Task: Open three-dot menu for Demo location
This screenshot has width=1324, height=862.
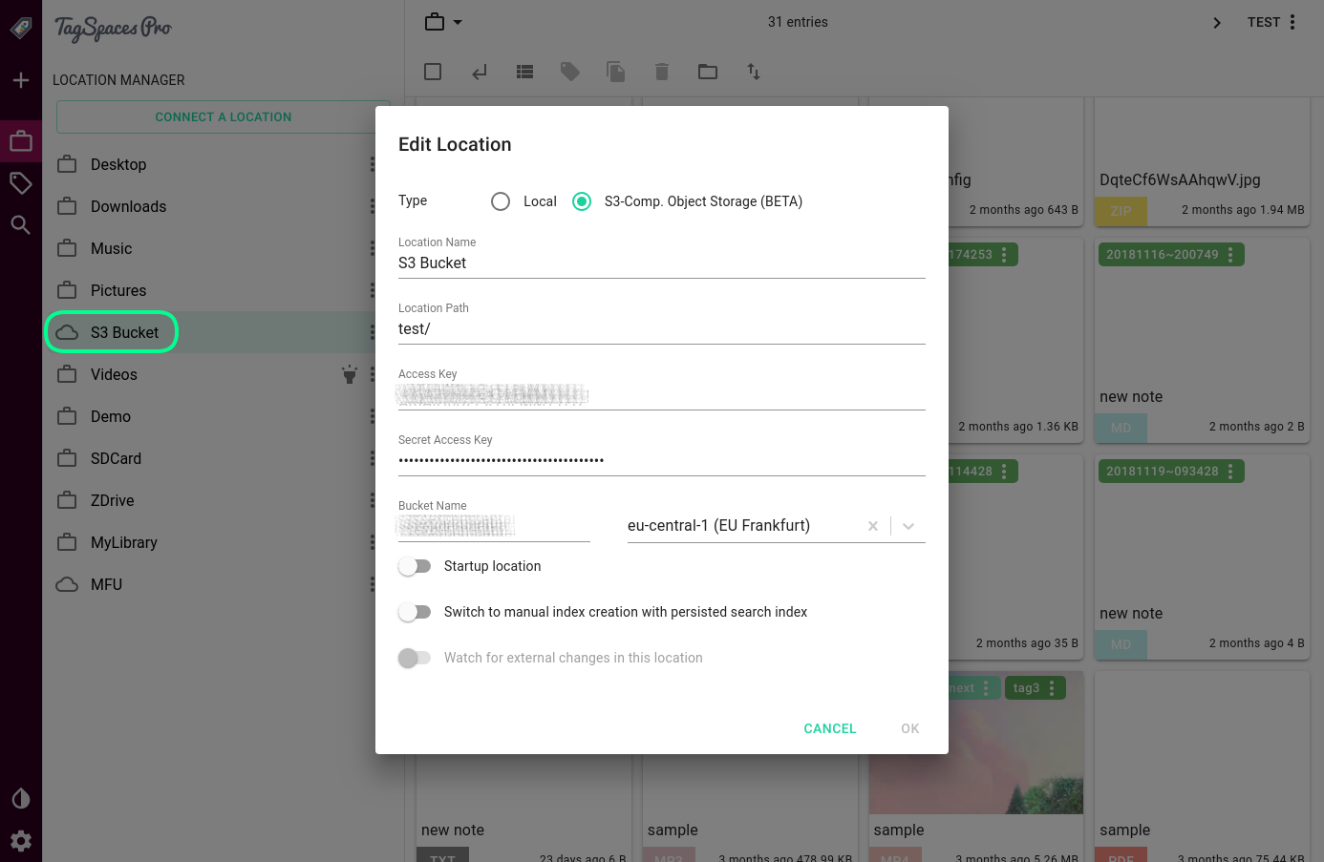Action: click(372, 416)
